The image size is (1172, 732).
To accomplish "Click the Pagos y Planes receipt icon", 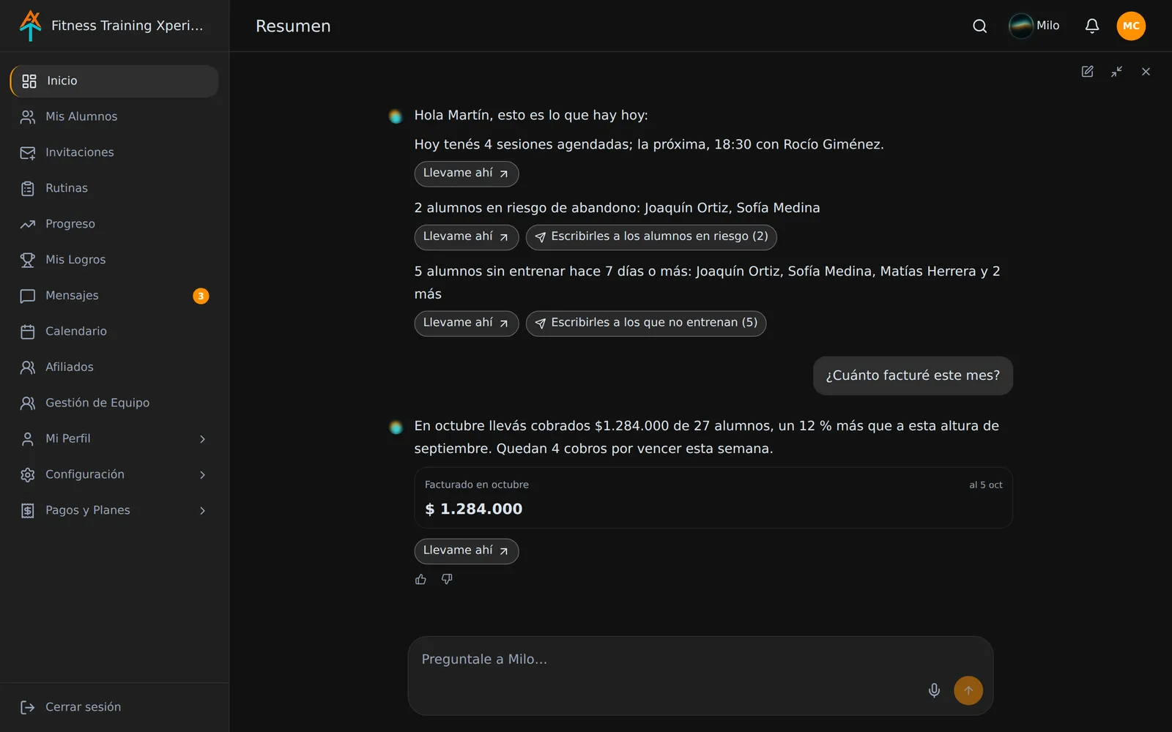I will 28,511.
